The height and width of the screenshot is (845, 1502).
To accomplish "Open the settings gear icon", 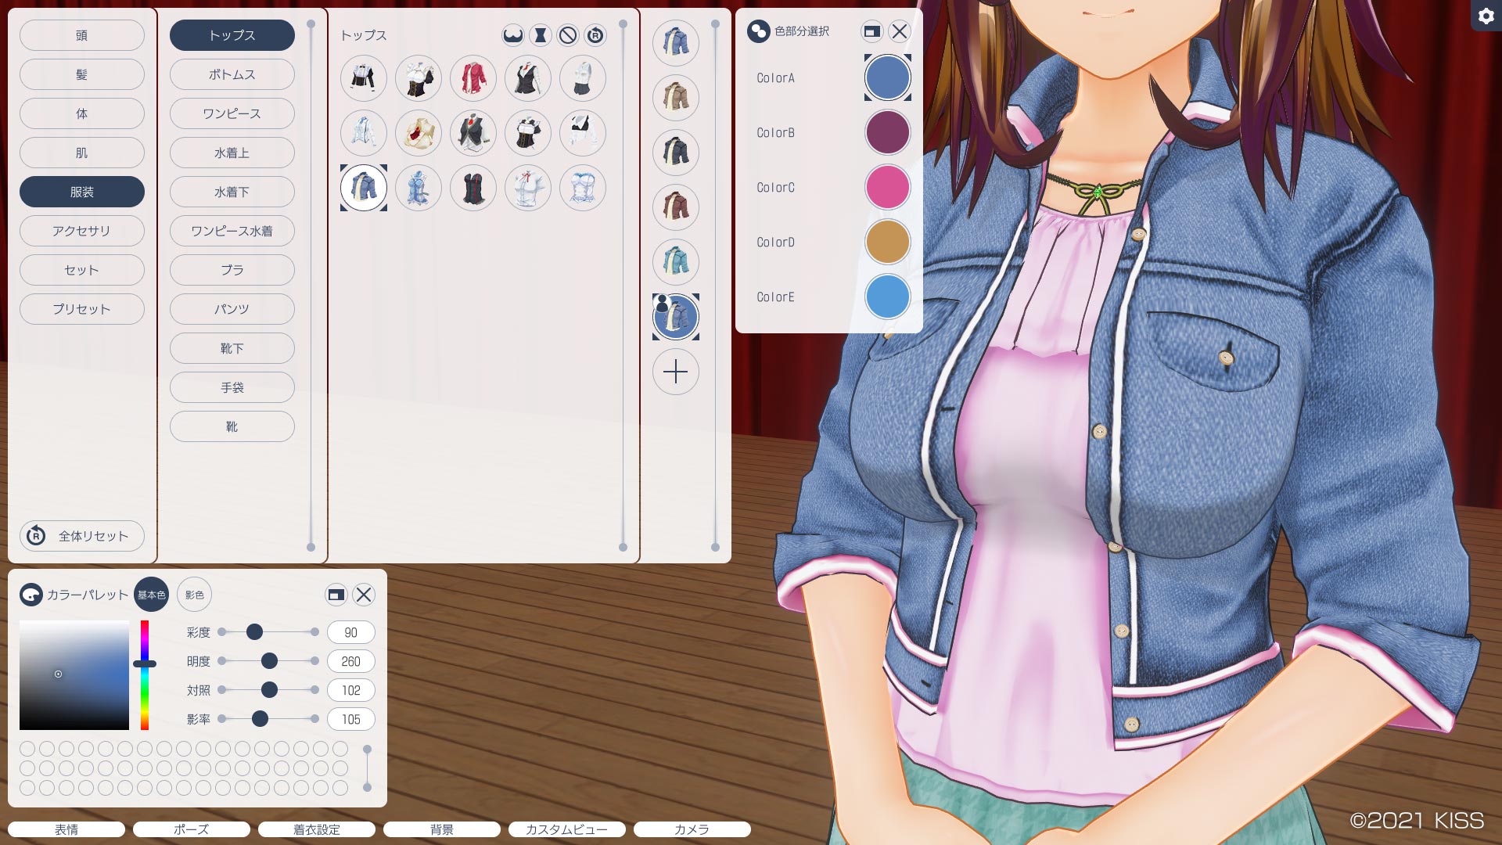I will coord(1486,16).
